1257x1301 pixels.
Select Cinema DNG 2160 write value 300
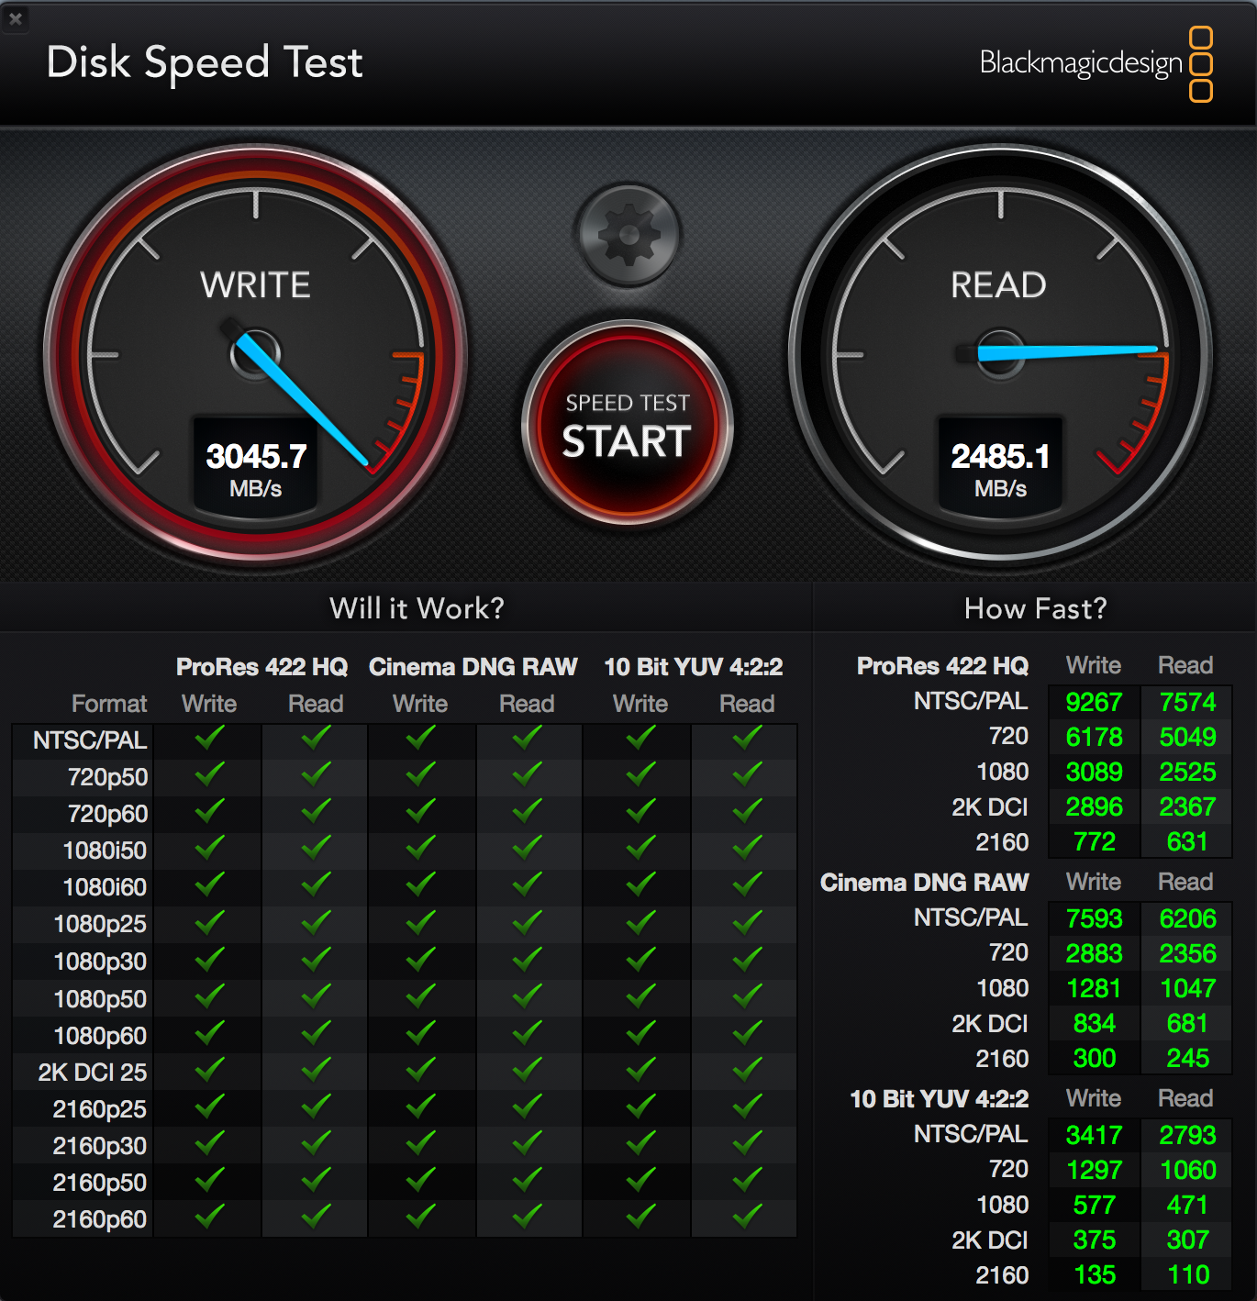tap(1094, 1058)
